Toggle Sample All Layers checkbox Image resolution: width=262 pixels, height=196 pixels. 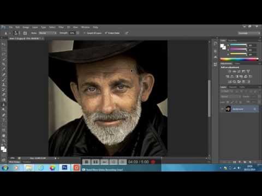(85, 33)
